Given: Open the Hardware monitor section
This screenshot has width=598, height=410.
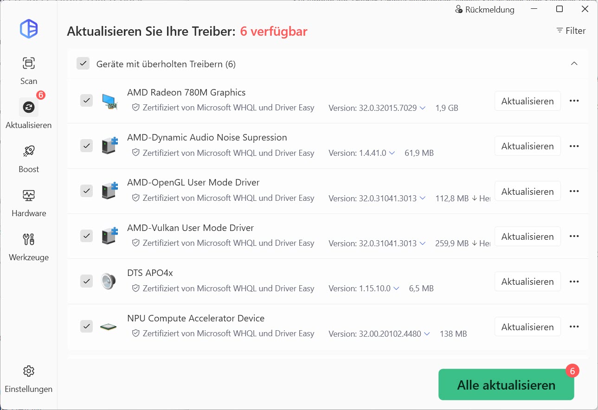Looking at the screenshot, I should pos(29,203).
